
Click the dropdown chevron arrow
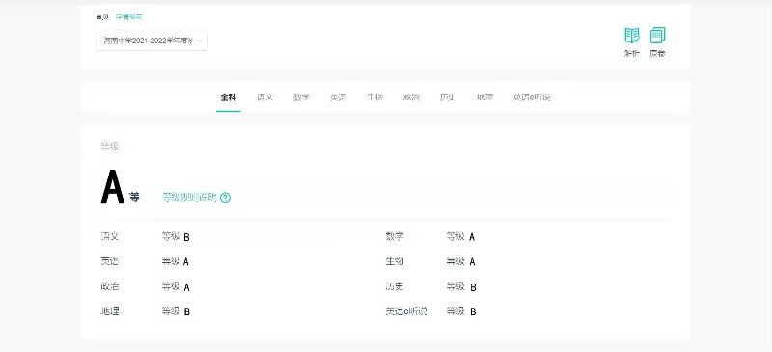pos(200,41)
